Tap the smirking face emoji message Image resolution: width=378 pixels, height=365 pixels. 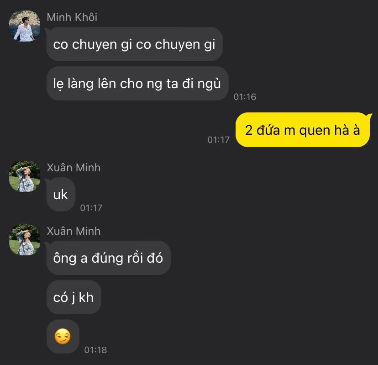[x=63, y=336]
